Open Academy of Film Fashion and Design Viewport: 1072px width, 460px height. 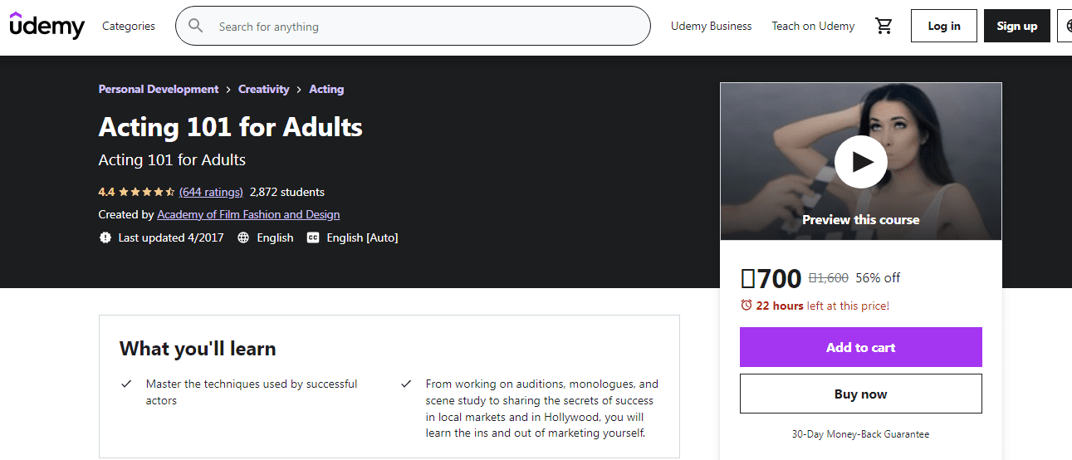coord(248,214)
